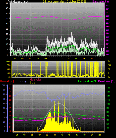Click the "35" windspeed axis value
This screenshot has height=138, width=116.
pyautogui.click(x=7, y=19)
